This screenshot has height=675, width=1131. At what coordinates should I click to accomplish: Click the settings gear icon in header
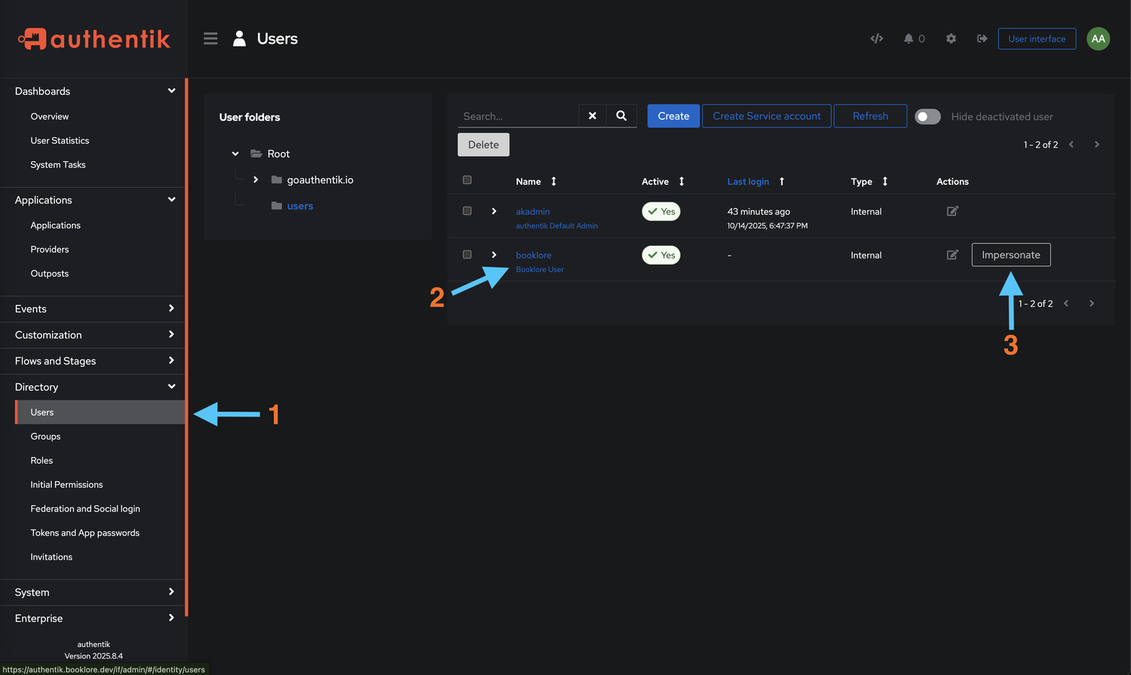point(951,38)
